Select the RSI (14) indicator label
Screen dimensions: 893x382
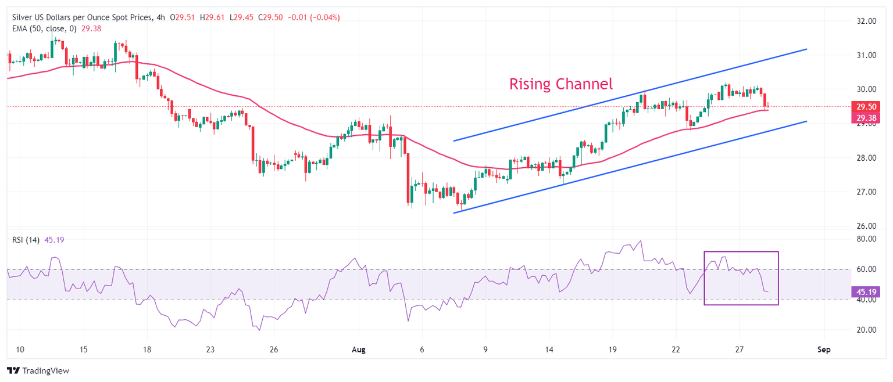click(26, 240)
